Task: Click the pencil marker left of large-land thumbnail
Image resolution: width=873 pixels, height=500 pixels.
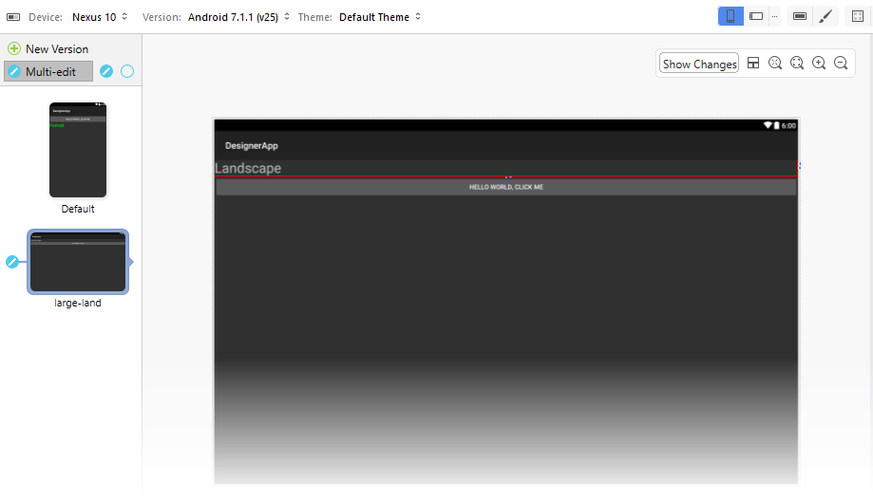Action: (12, 262)
